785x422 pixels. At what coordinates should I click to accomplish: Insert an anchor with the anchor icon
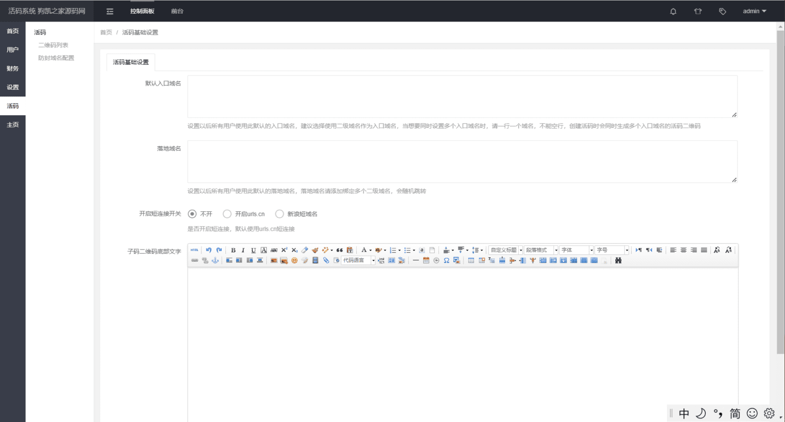coord(215,260)
